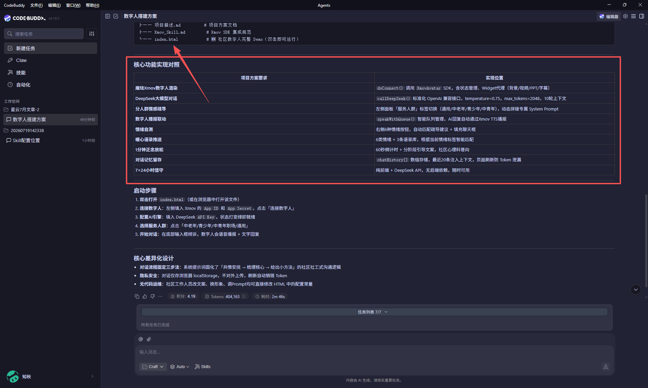Show Tokens info icon

244,297
